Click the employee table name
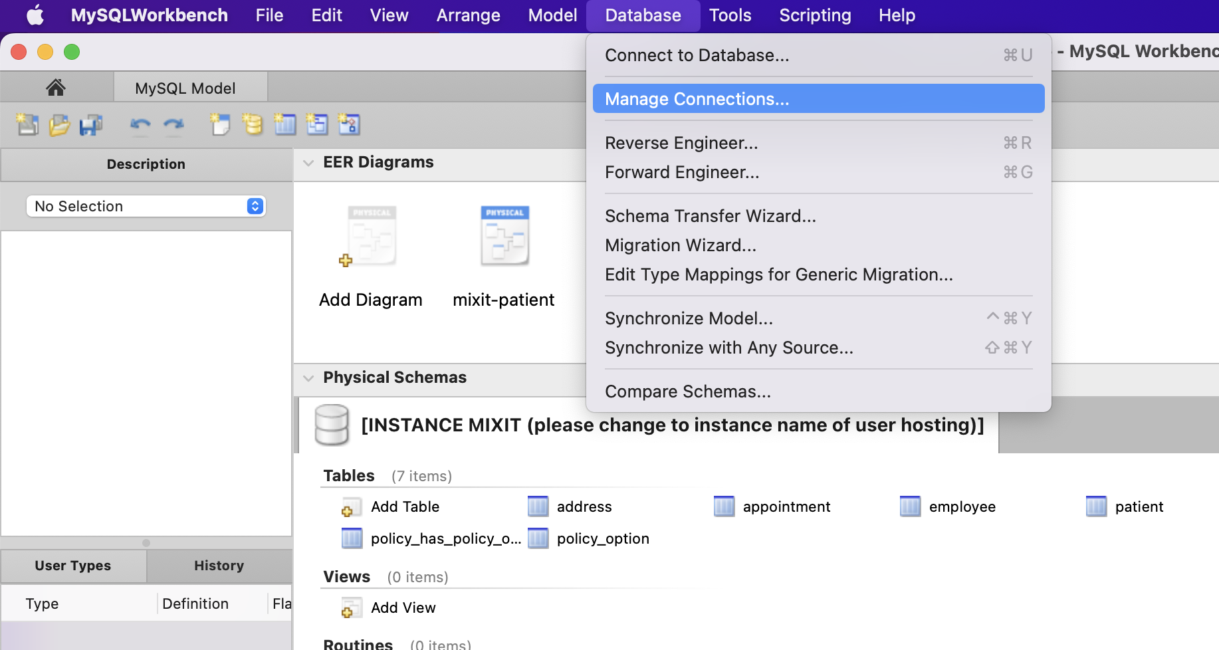Image resolution: width=1219 pixels, height=650 pixels. point(962,506)
